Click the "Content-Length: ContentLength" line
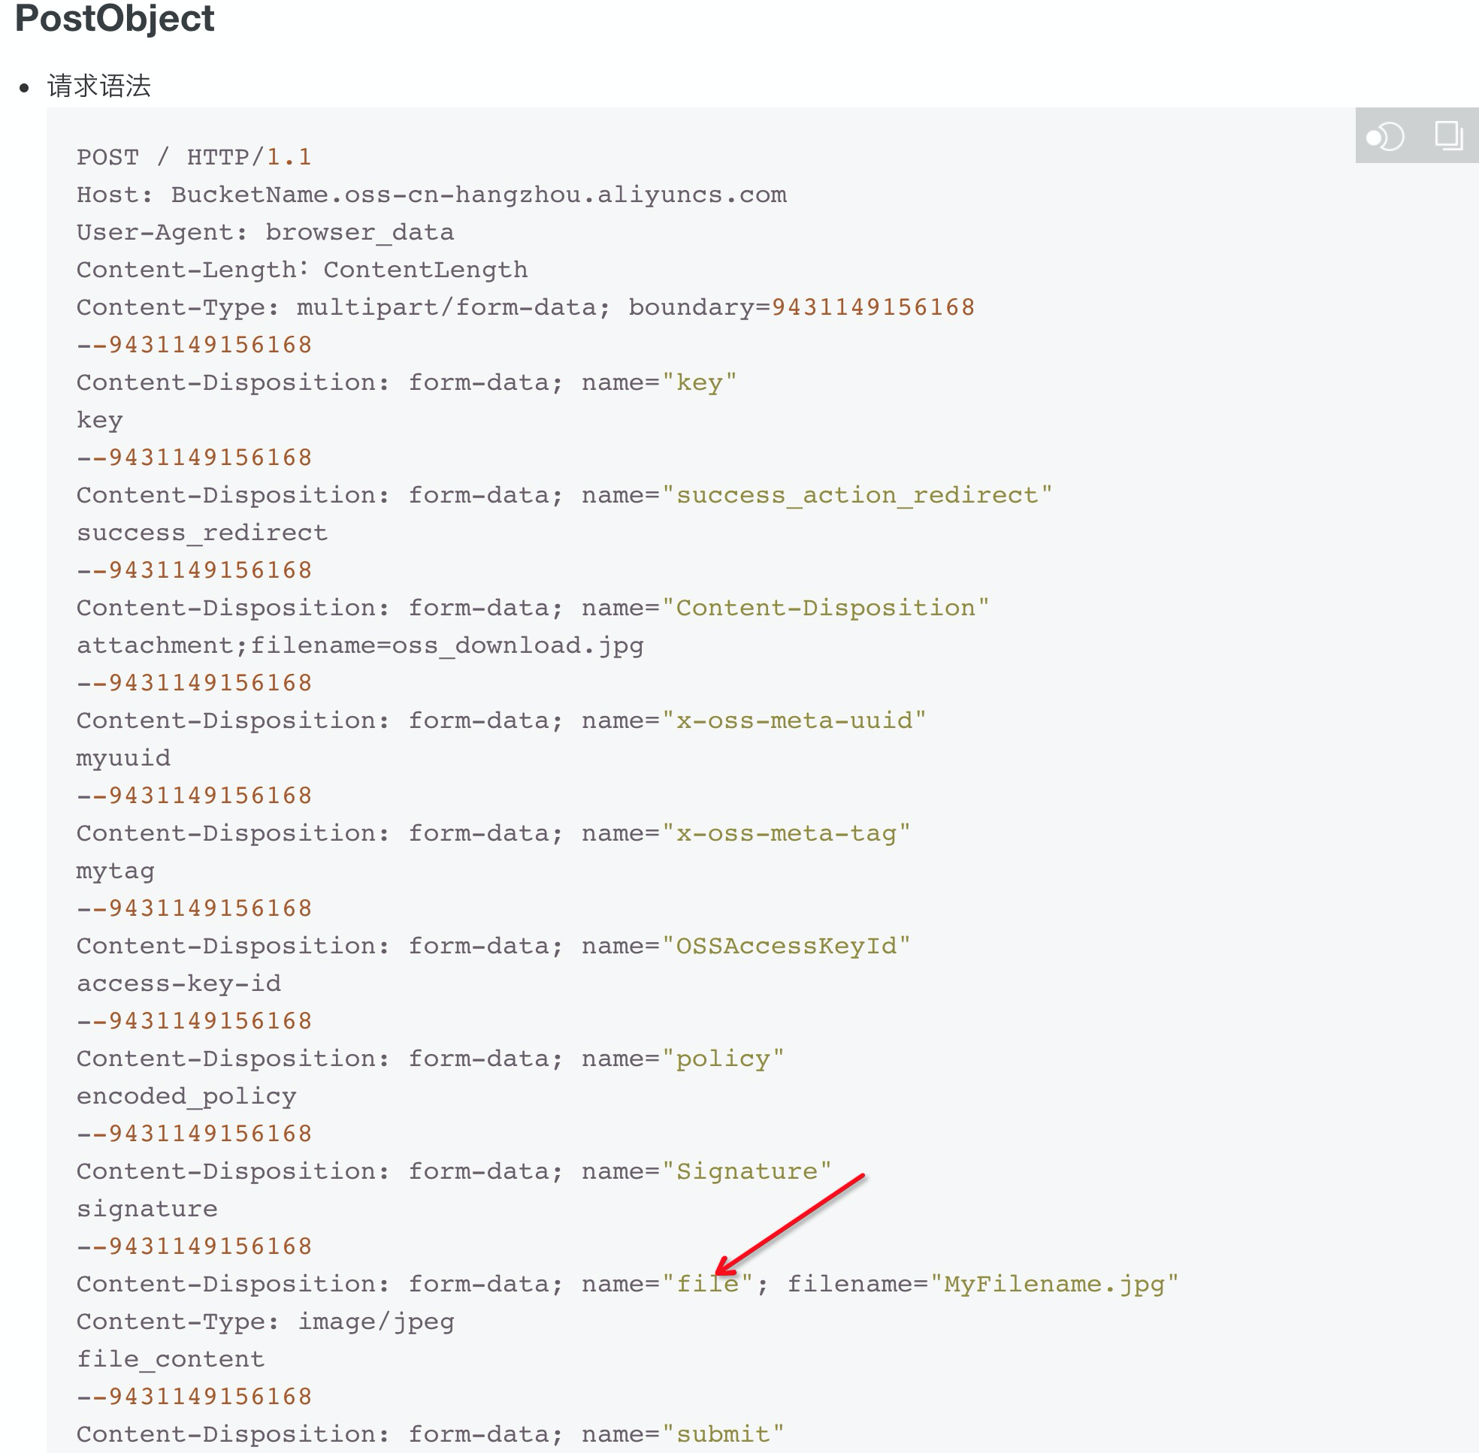This screenshot has width=1479, height=1453. tap(301, 270)
